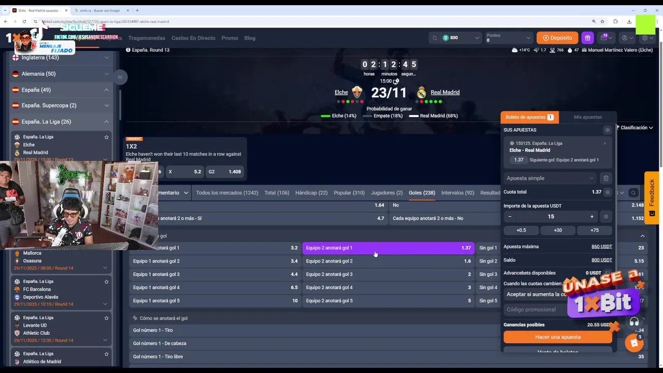
Task: Go back in the browser
Action: [x=5, y=21]
